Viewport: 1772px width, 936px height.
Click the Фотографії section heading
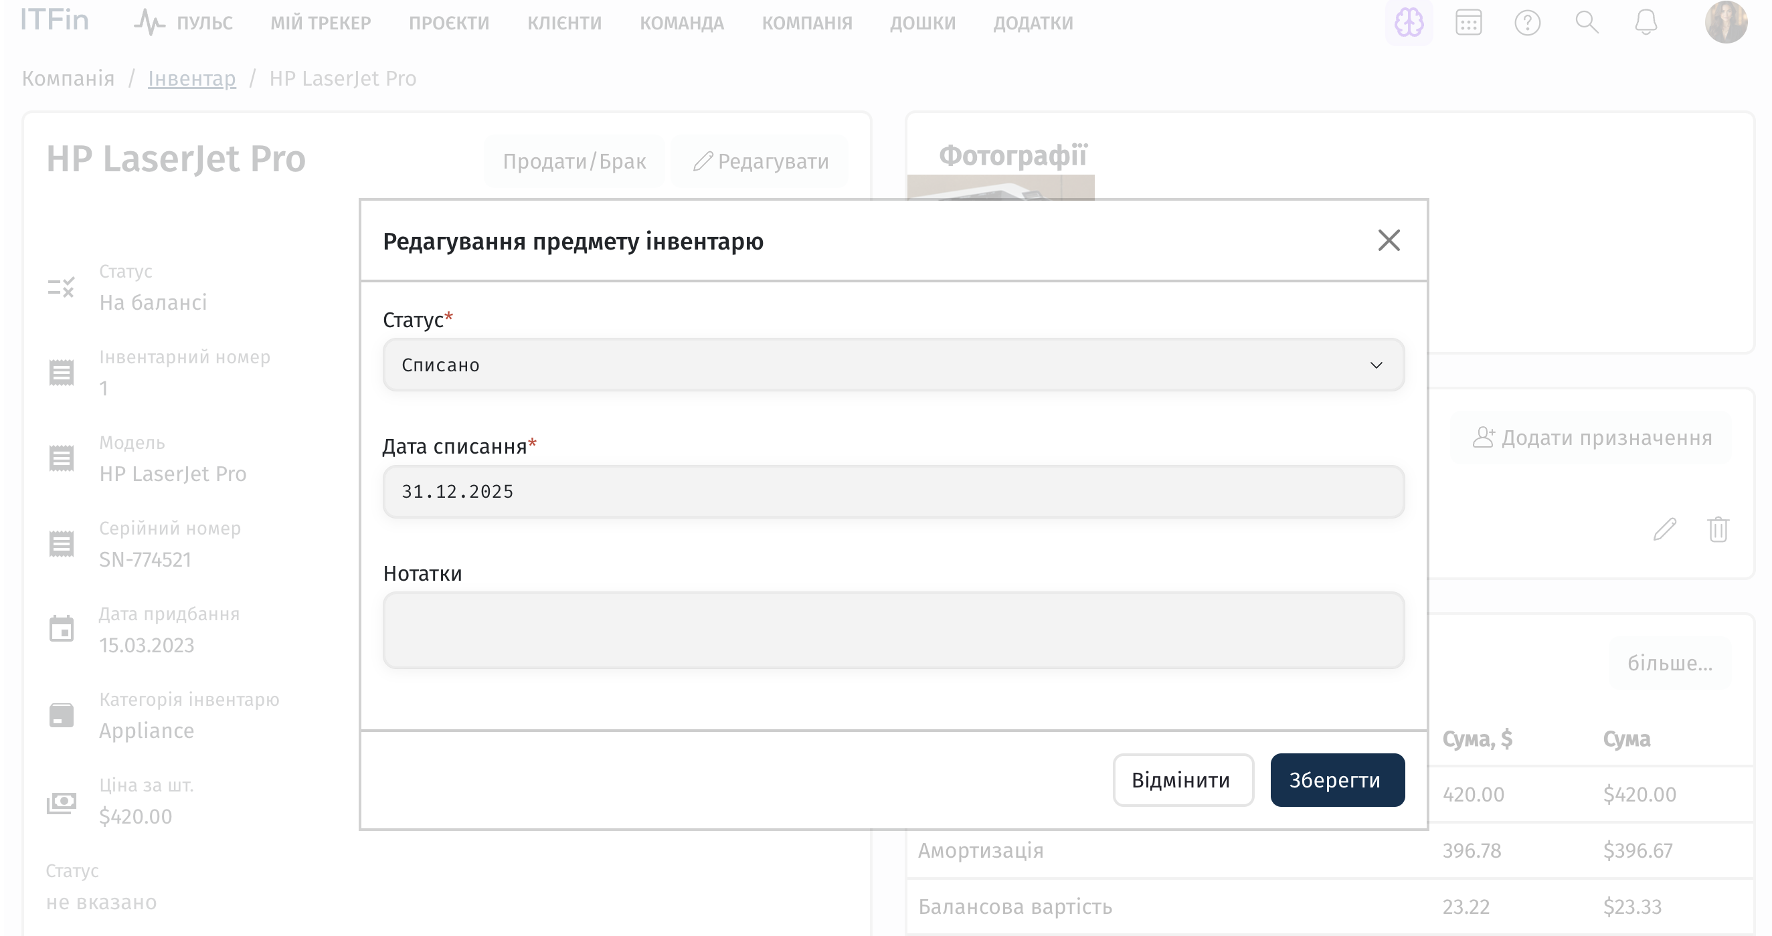pyautogui.click(x=1013, y=155)
